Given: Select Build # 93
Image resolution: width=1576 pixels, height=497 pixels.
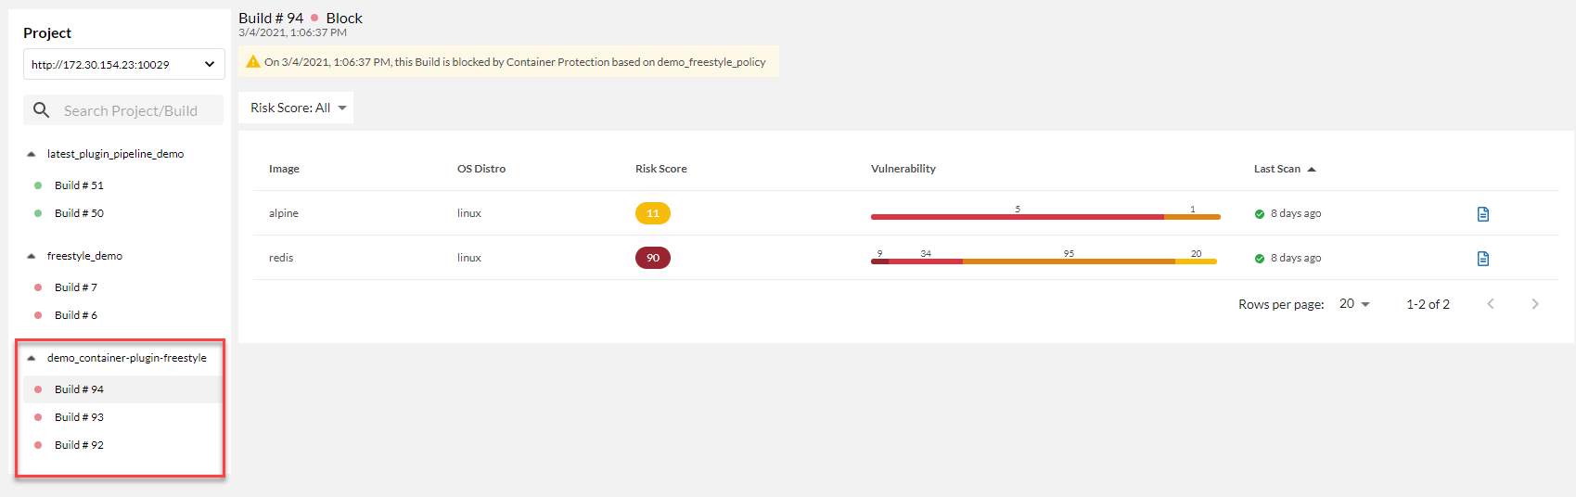Looking at the screenshot, I should tap(79, 417).
